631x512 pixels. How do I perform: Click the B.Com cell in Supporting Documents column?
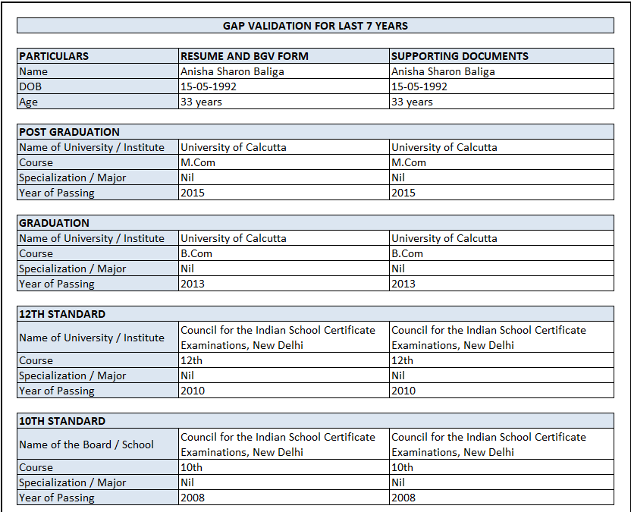501,253
